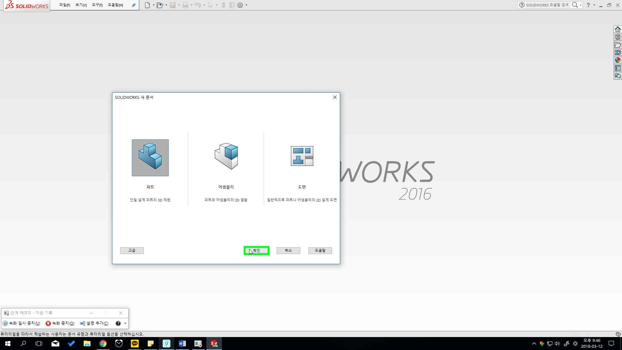Screen dimensions: 622x350
Task: Click the help search magnifier icon
Action: click(575, 5)
